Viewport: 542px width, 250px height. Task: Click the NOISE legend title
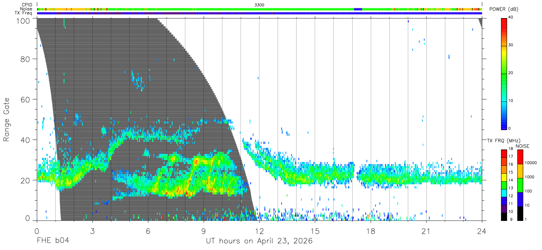click(x=523, y=146)
